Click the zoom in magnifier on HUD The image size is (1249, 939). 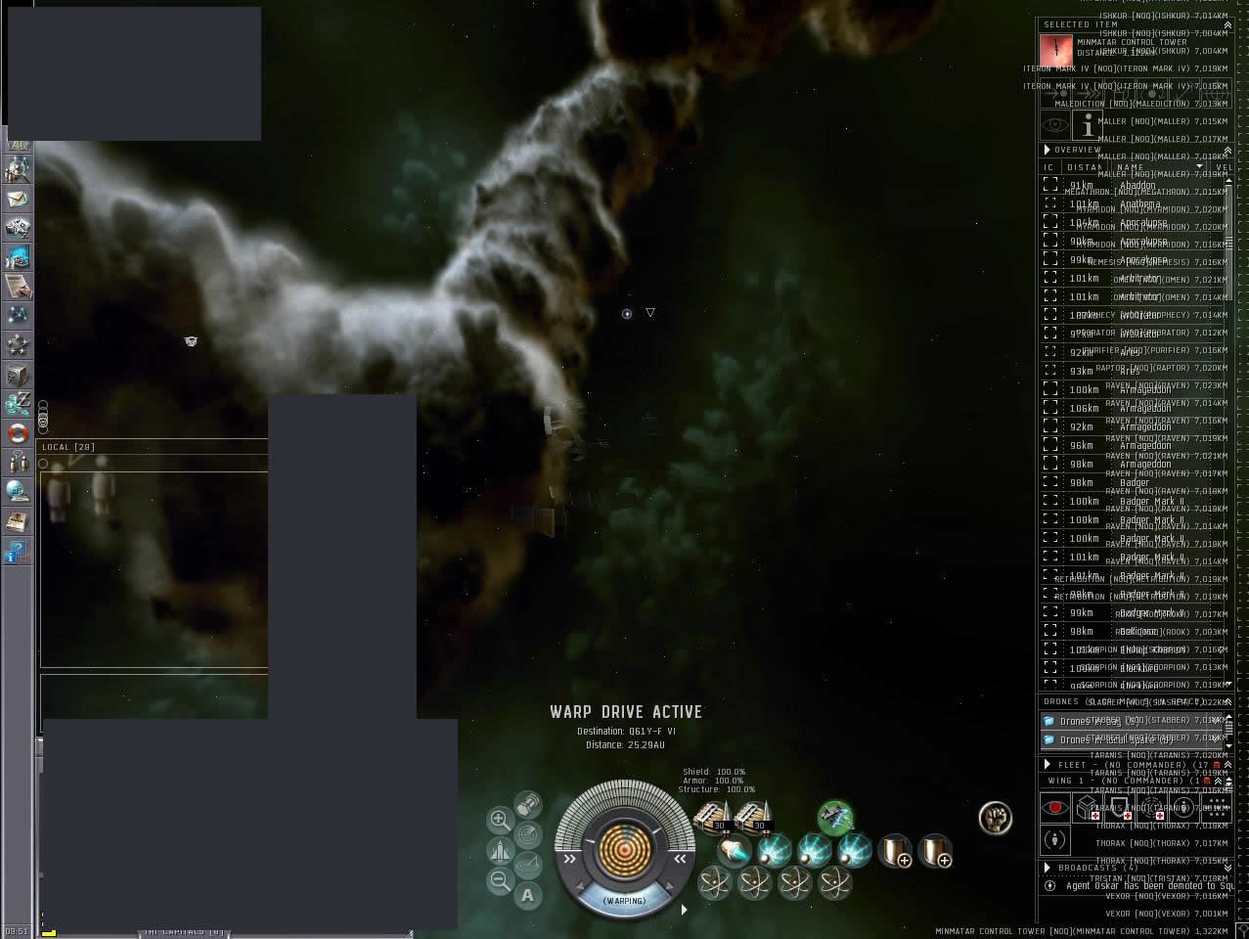tap(500, 819)
